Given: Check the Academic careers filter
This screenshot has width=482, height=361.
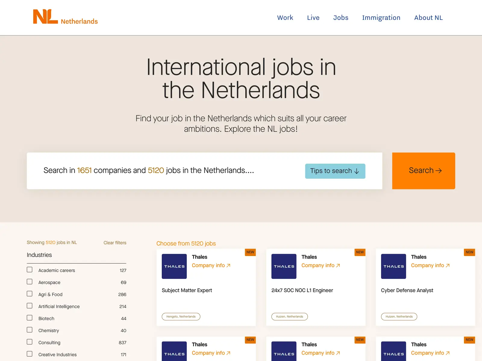Looking at the screenshot, I should pyautogui.click(x=30, y=270).
